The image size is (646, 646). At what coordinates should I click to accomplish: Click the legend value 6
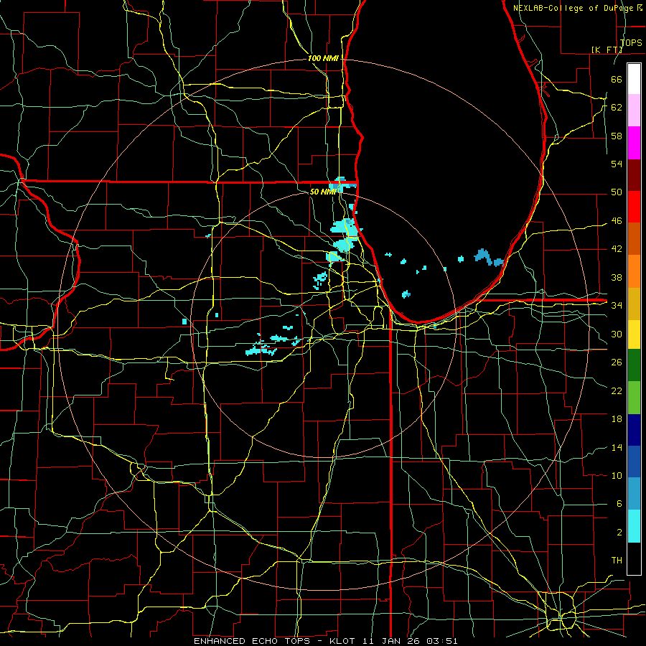[619, 504]
